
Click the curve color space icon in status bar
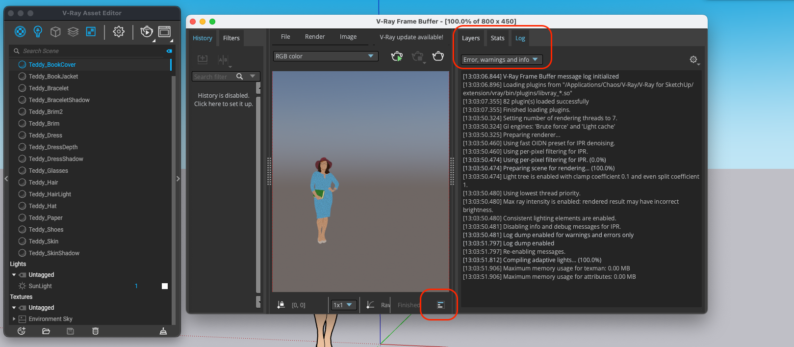pos(371,305)
